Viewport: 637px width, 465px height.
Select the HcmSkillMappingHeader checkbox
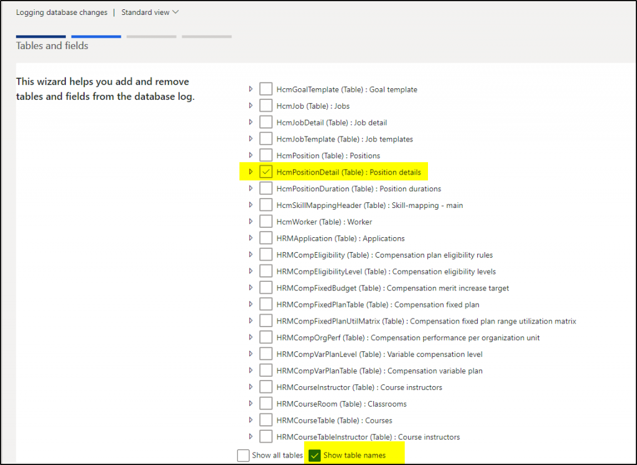coord(266,204)
